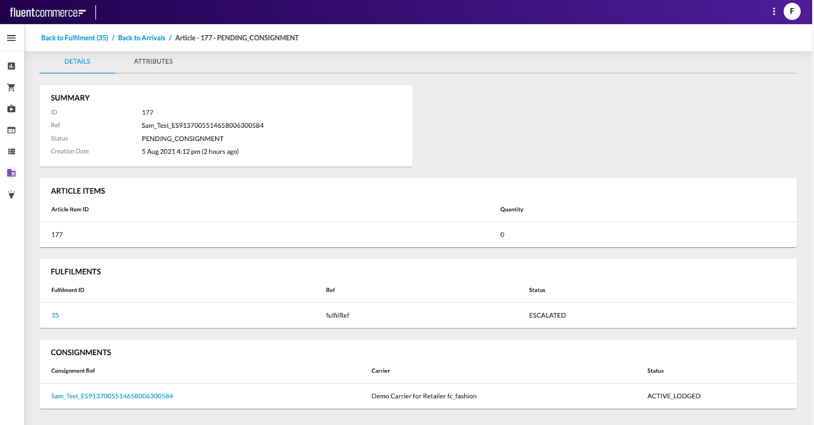Click the Back to Arrivals breadcrumb
This screenshot has width=814, height=425.
pyautogui.click(x=141, y=38)
